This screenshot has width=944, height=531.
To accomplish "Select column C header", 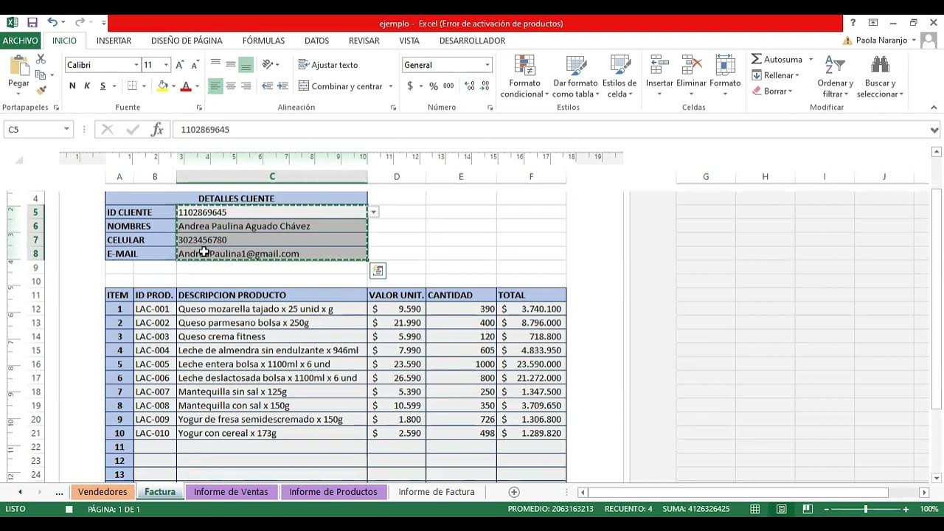I will (271, 176).
